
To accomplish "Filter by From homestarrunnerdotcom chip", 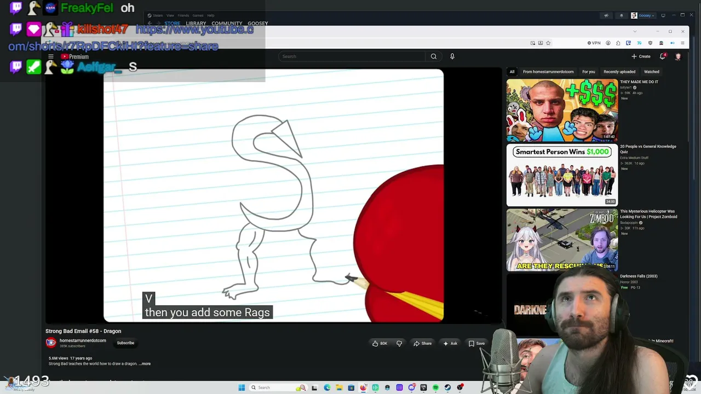I will point(548,72).
